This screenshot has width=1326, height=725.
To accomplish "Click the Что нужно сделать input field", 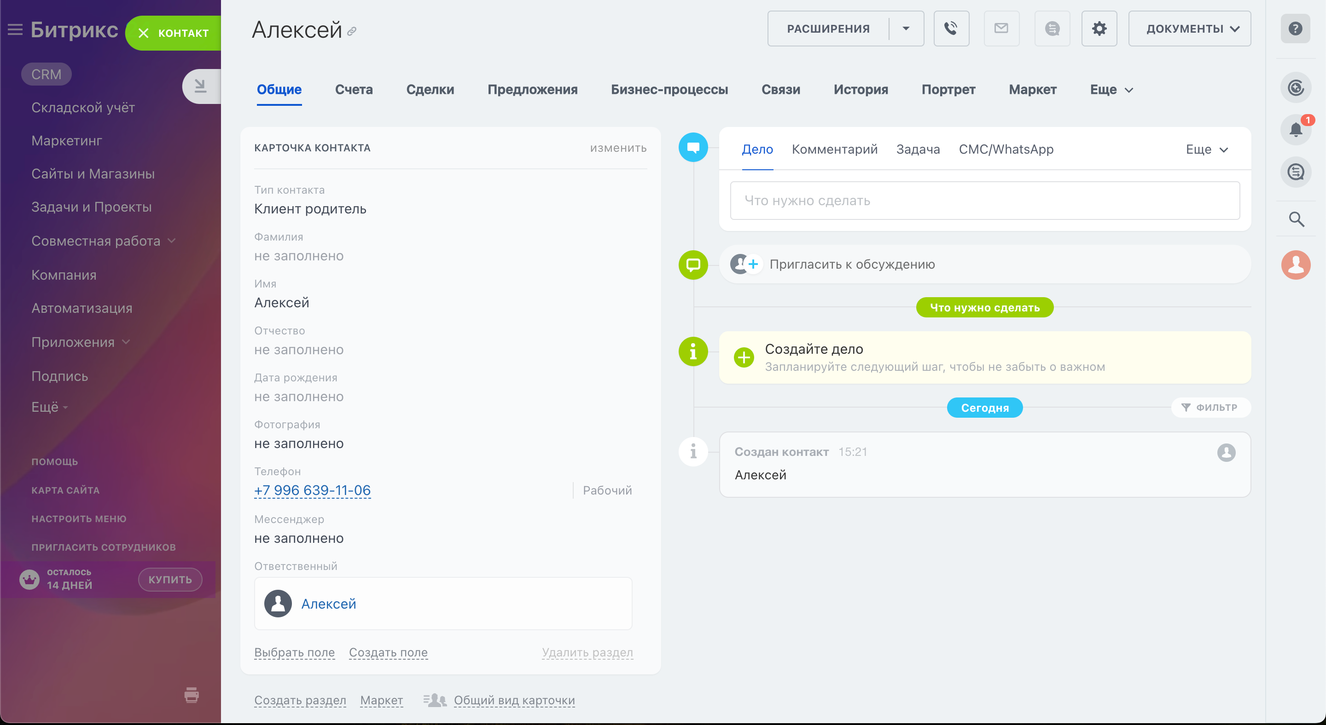I will click(x=984, y=201).
